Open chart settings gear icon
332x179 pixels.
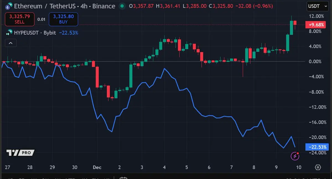pyautogui.click(x=318, y=167)
